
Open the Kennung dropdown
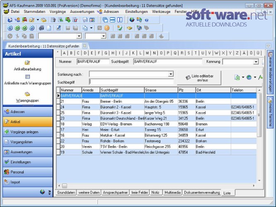click(x=256, y=62)
